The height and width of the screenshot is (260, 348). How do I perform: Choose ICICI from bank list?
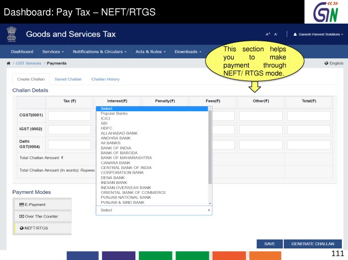(x=152, y=118)
